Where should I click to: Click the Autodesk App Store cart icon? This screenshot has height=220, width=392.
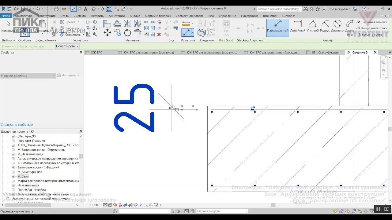[x=355, y=9]
